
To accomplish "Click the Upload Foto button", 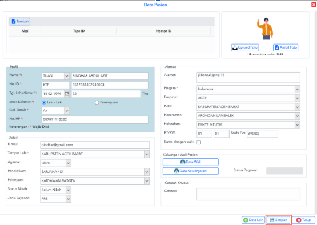I will (245, 47).
